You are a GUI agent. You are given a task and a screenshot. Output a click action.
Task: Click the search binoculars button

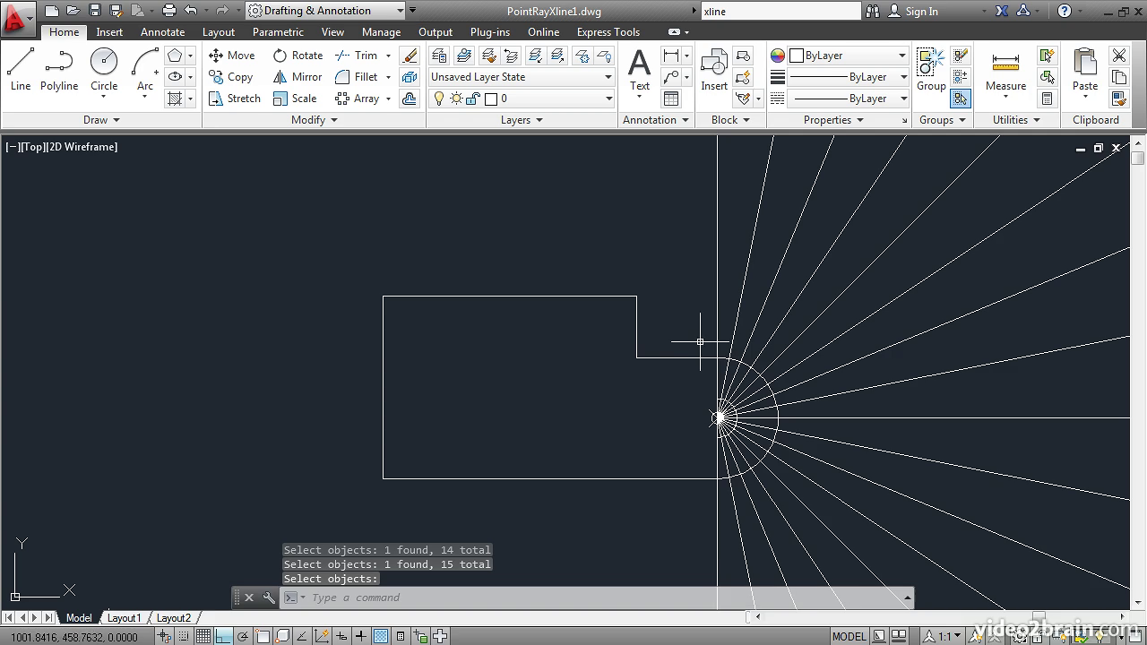tap(873, 11)
